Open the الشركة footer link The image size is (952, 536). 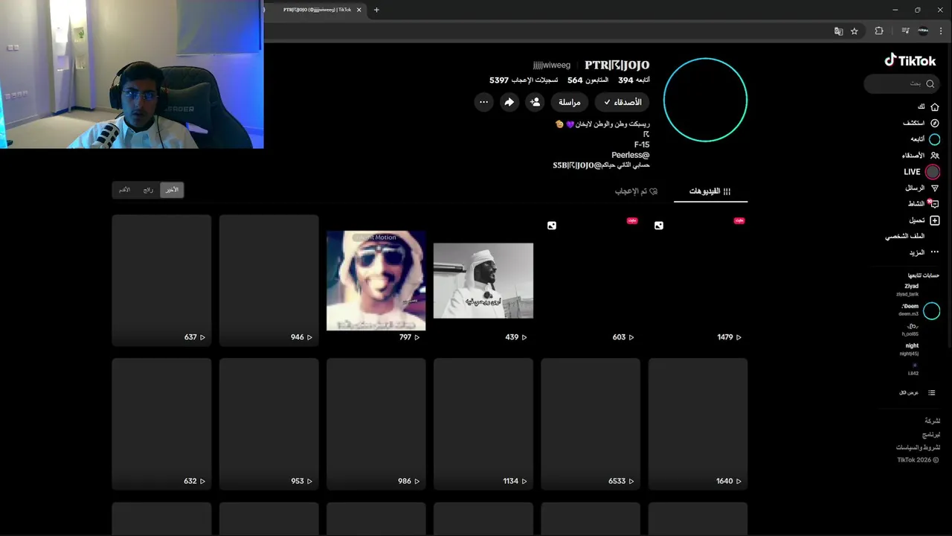click(932, 421)
